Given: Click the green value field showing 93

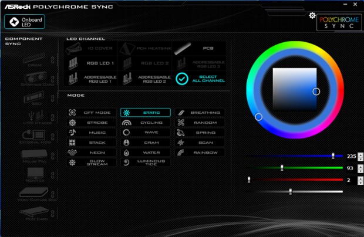Looking at the screenshot, I should click(351, 168).
